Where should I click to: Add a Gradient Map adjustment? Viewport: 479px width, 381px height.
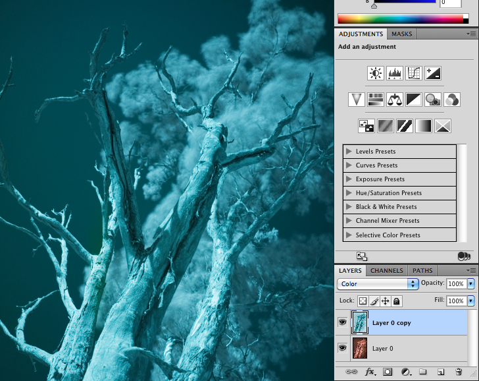[424, 126]
